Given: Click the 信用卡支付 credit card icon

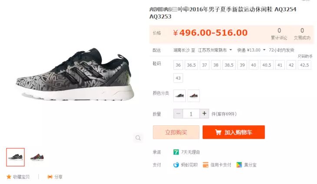Looking at the screenshot, I should 205,165.
